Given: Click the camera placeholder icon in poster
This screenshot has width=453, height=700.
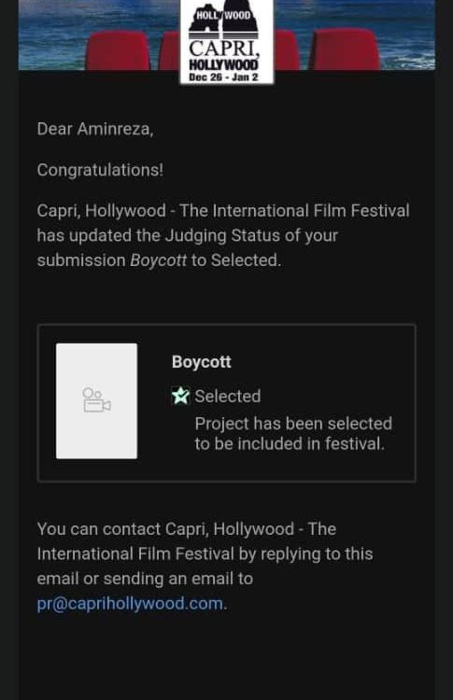Looking at the screenshot, I should point(96,400).
